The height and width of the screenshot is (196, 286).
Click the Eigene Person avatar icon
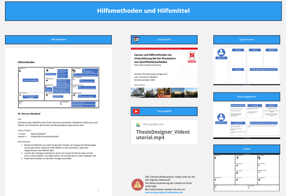pos(221,52)
